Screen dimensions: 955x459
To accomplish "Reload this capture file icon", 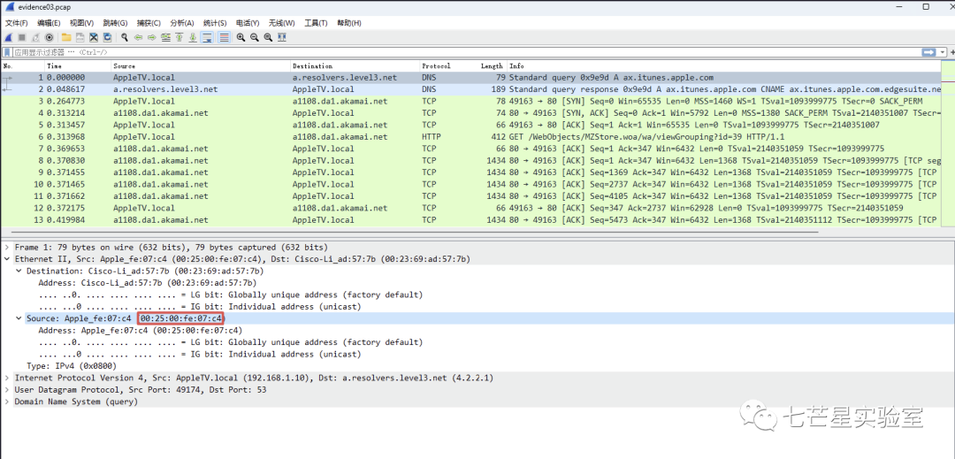I will pos(107,37).
